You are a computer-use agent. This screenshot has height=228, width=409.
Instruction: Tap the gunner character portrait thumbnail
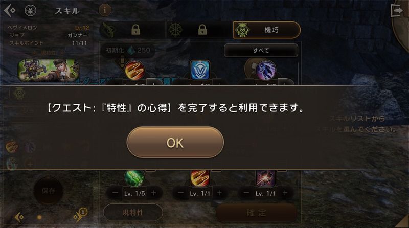pyautogui.click(x=48, y=70)
